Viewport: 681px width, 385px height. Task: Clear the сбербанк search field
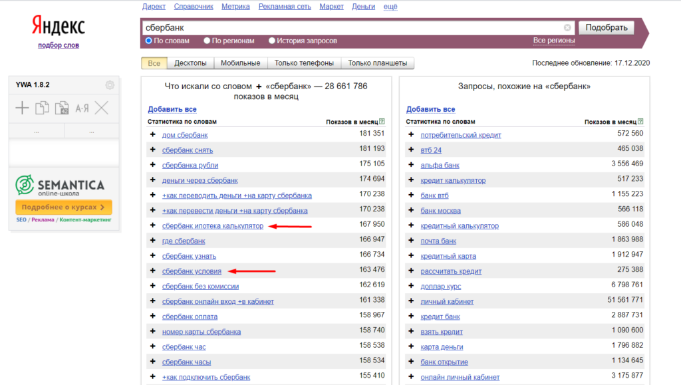567,28
